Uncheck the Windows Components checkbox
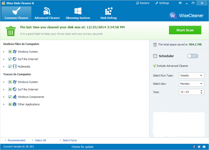 [10, 97]
